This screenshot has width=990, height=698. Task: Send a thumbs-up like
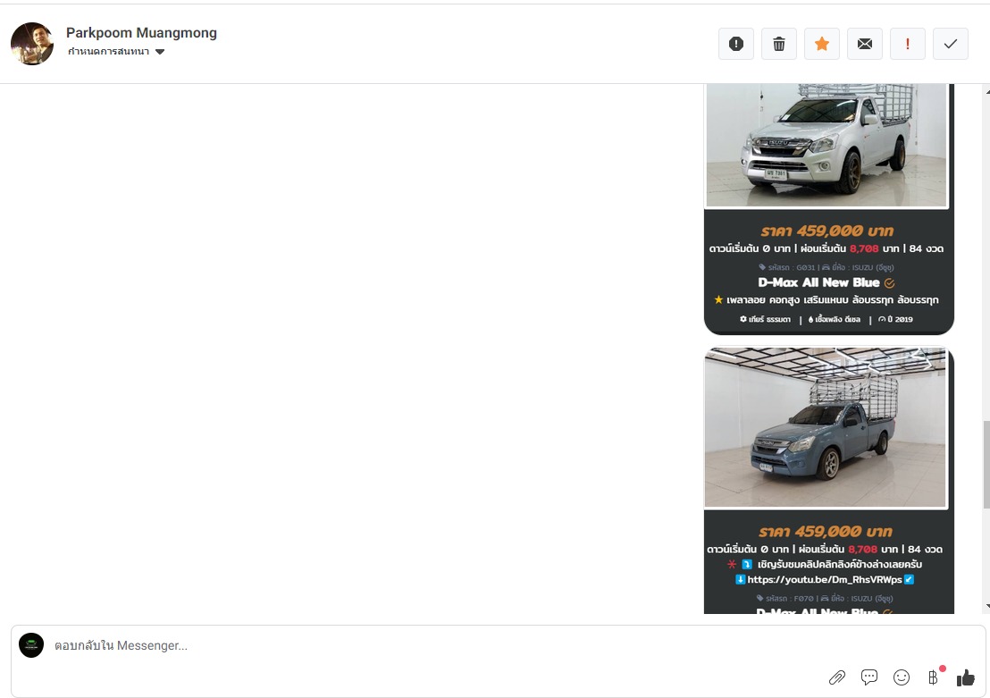[966, 677]
